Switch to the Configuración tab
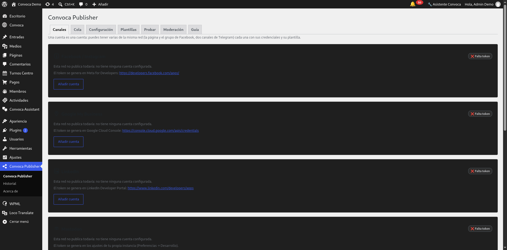The image size is (507, 250). click(101, 30)
